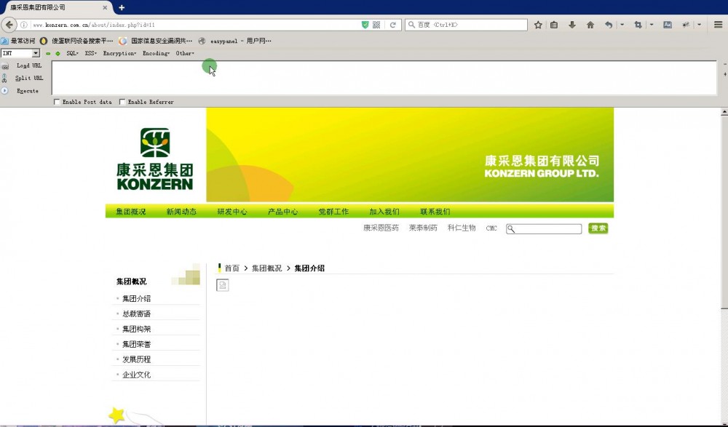Click the Aa text toolbar icon
The height and width of the screenshot is (427, 728).
tap(667, 25)
